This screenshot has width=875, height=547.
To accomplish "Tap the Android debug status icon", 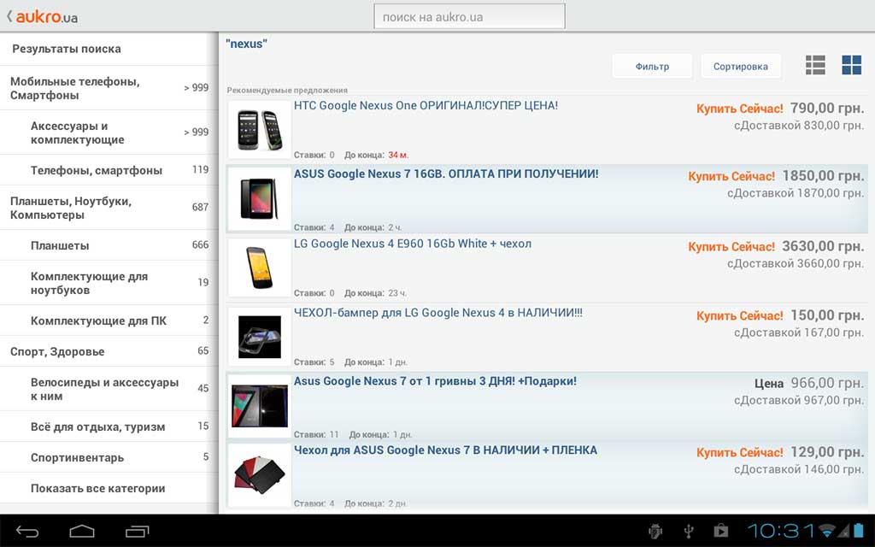I will (x=655, y=531).
